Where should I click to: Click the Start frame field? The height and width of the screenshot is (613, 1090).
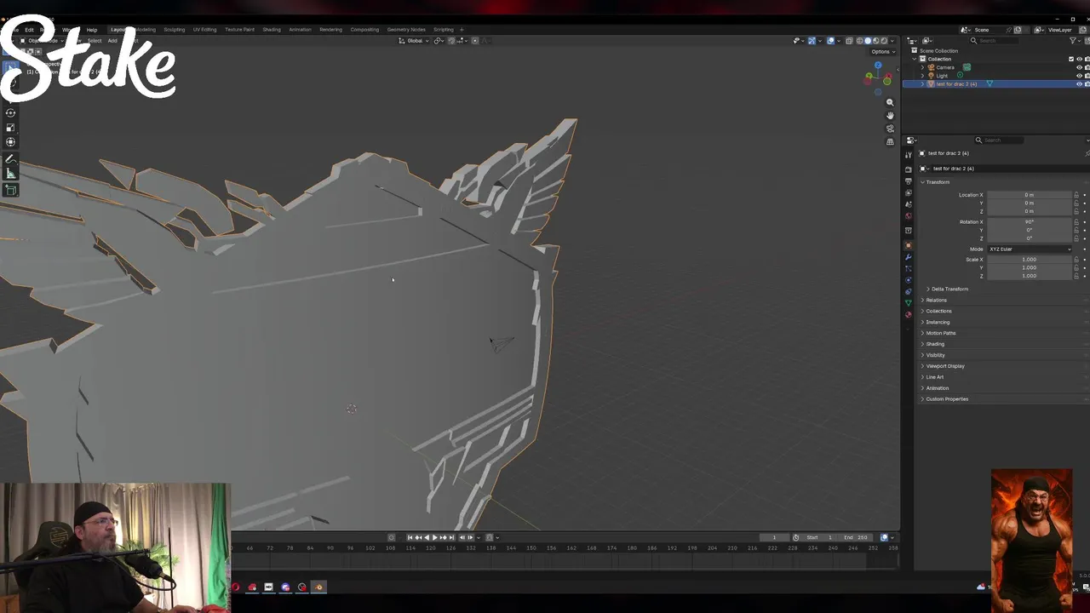[820, 537]
